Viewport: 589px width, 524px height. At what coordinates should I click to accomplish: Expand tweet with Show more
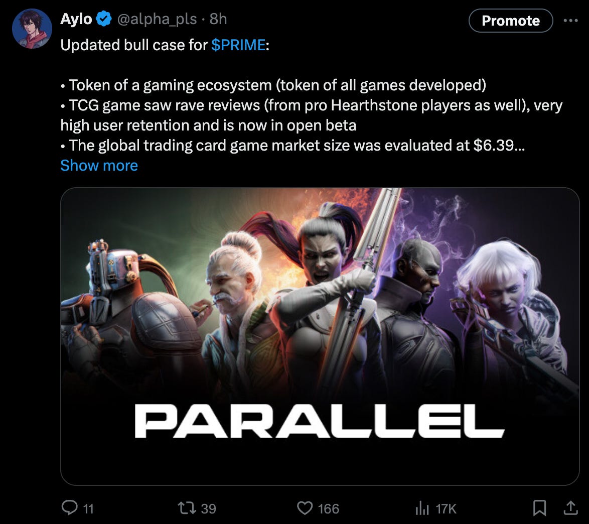[99, 166]
